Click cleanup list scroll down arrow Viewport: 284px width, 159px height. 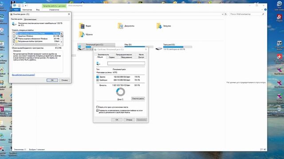[61, 42]
